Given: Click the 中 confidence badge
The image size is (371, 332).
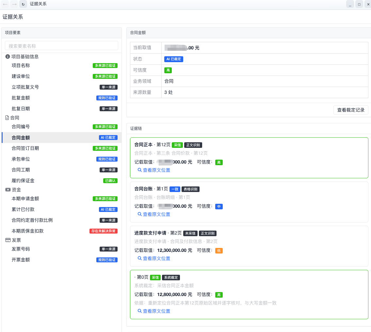Looking at the screenshot, I should pos(219,206).
